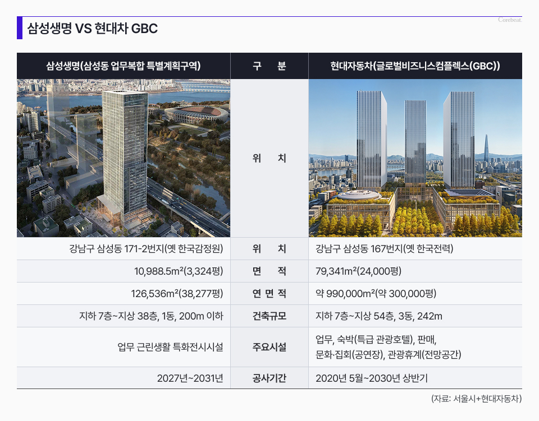Image resolution: width=539 pixels, height=421 pixels.
Task: Click the '79,341m²(24,000평)' area cell
Action: tap(359, 271)
